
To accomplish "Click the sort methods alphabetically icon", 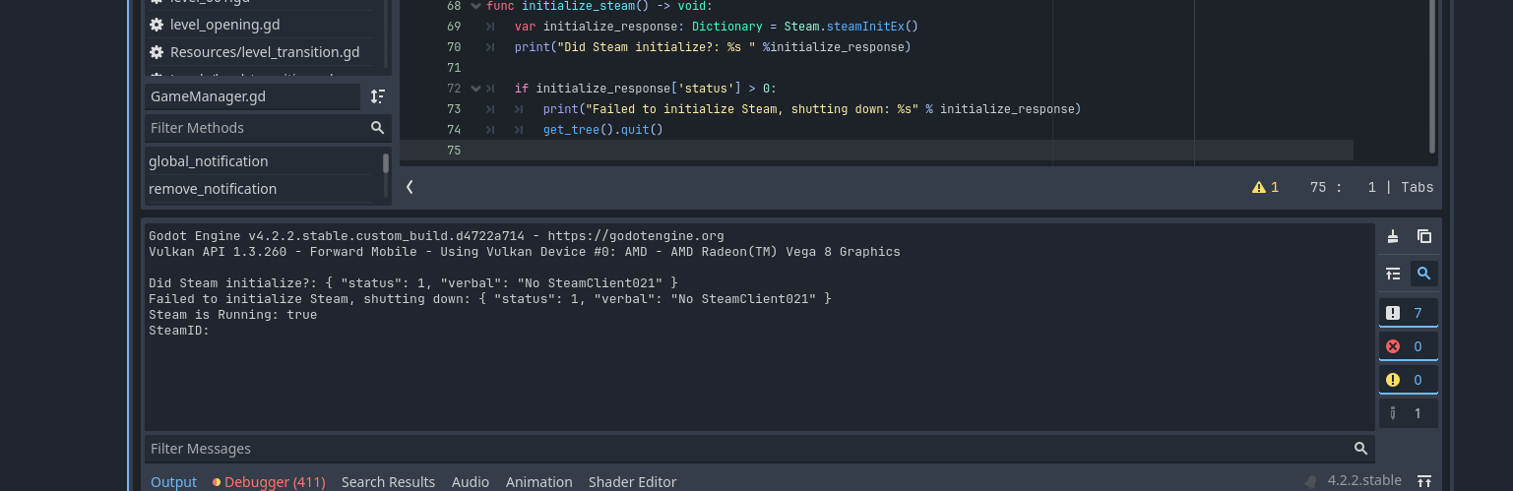I will click(x=378, y=96).
